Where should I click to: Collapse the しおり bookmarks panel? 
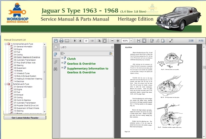click(112, 47)
